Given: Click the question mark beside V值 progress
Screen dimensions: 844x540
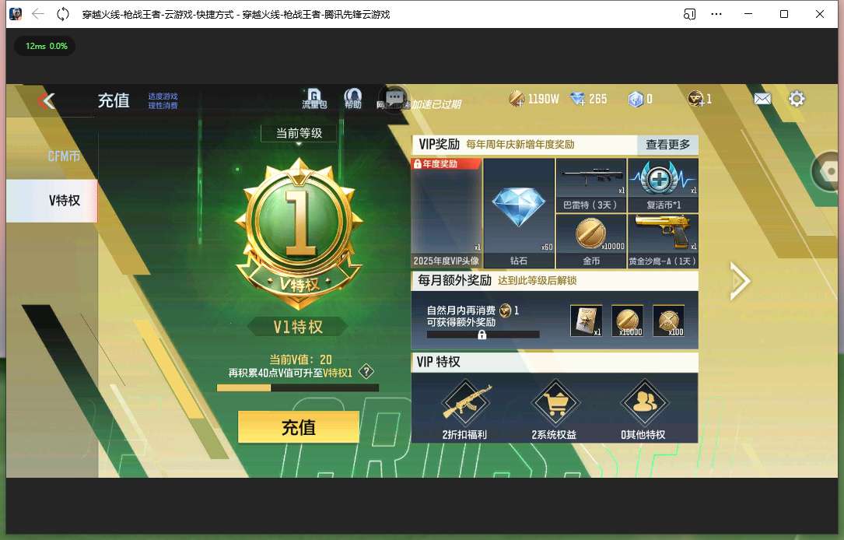Looking at the screenshot, I should 366,371.
